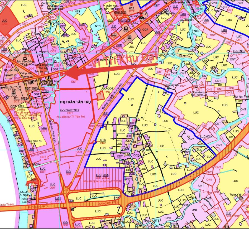This screenshot has height=229, width=249.
Task: Select the THỊ TRẤN TÂN TRỤ title label
Action: (x=75, y=102)
